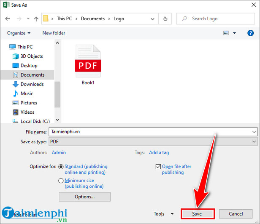Screen dimensions: 260x224
Task: Click the Save button
Action: coord(198,214)
